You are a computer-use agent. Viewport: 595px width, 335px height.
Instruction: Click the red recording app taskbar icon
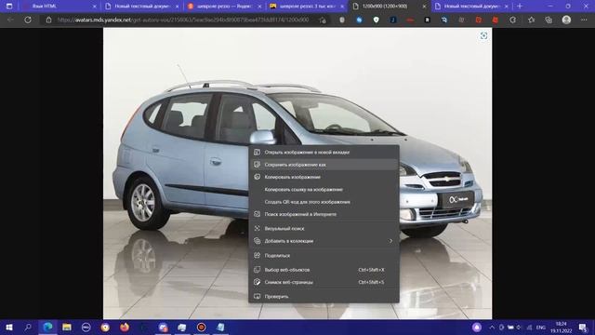click(201, 327)
